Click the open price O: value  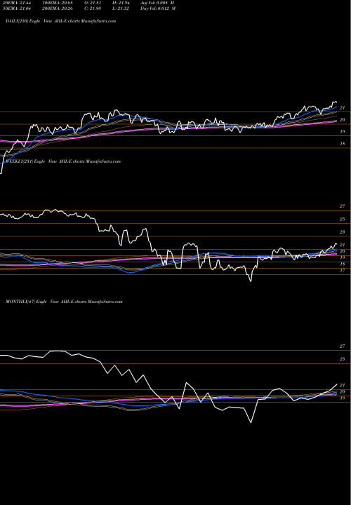click(94, 3)
